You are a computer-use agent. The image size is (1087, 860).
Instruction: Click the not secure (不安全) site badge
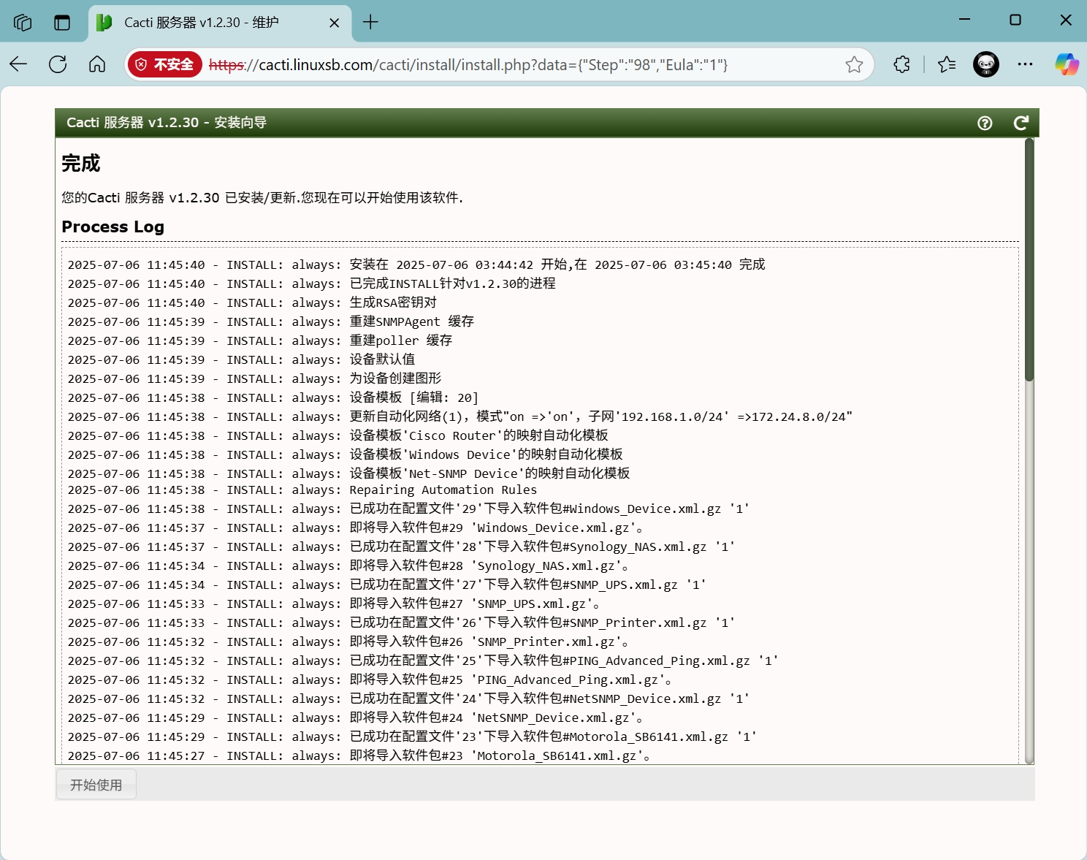(165, 64)
